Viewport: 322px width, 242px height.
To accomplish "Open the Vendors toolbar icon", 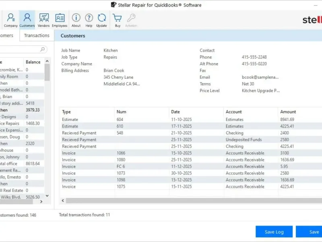I will 43,20.
